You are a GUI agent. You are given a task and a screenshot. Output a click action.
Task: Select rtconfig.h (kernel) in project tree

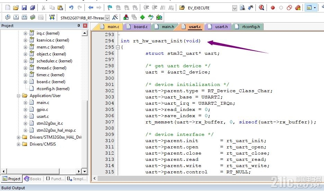coord(53,89)
